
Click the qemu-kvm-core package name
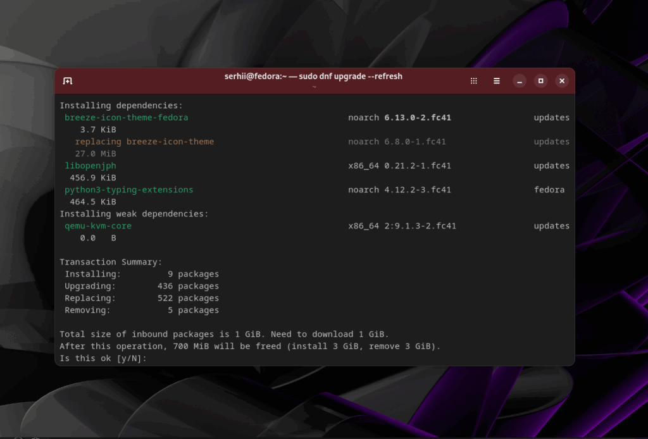click(98, 226)
